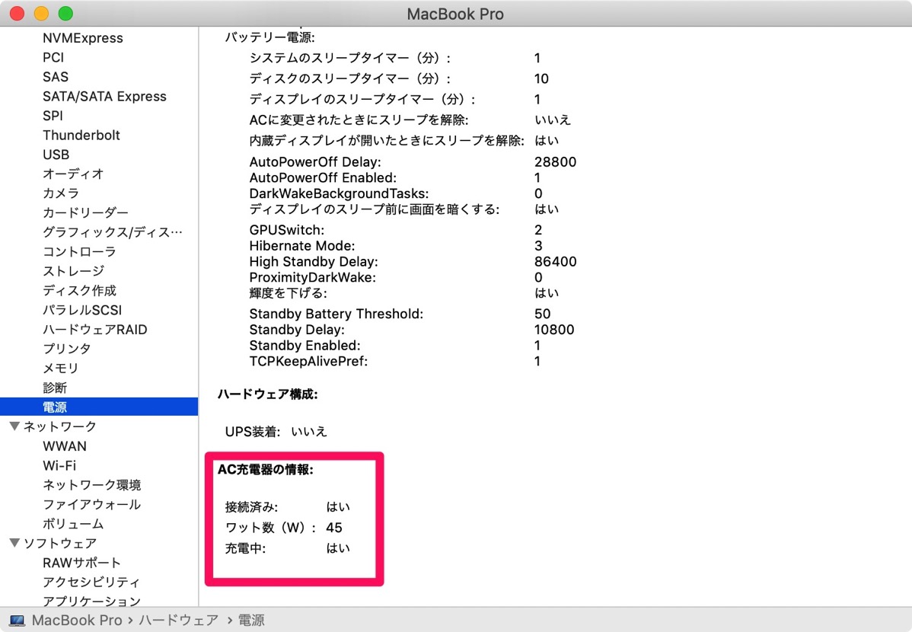Select NVMExpress in the sidebar
Viewport: 912px width, 632px height.
click(x=82, y=38)
